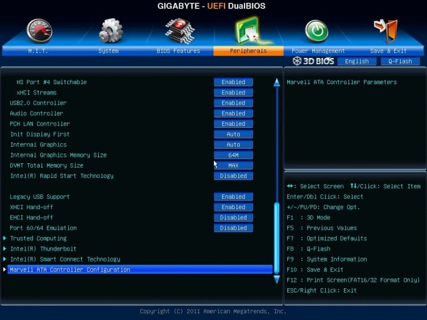
Task: Select the DVMT Total Memory Size label
Action: 46,165
